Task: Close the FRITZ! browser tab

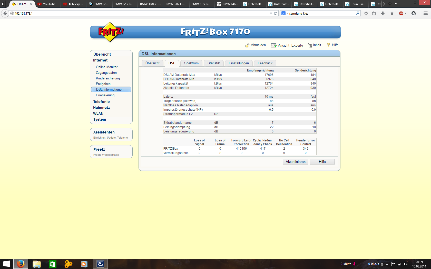Action: point(31,4)
